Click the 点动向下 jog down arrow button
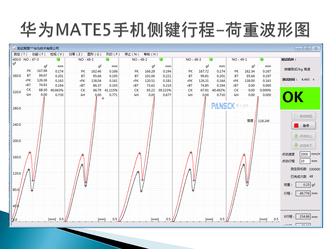332x249 pixels. coord(303,145)
